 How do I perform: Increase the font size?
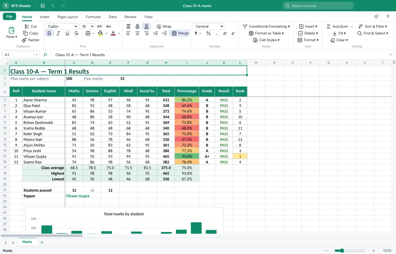(x=100, y=27)
